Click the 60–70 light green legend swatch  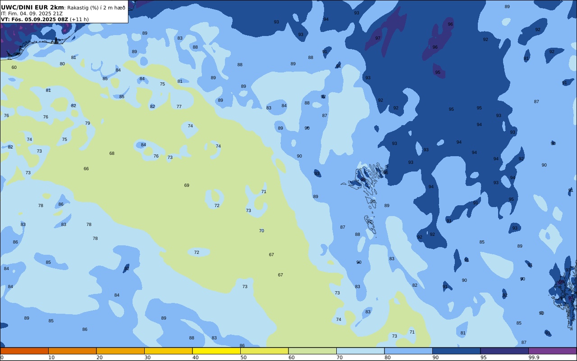(312, 351)
